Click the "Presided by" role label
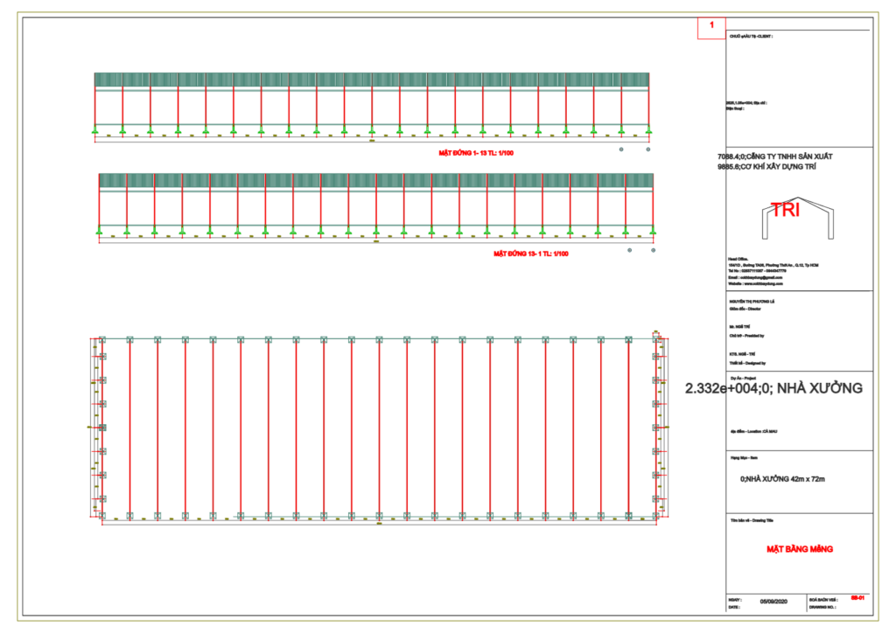Screen dimensions: 896x633 [747, 337]
